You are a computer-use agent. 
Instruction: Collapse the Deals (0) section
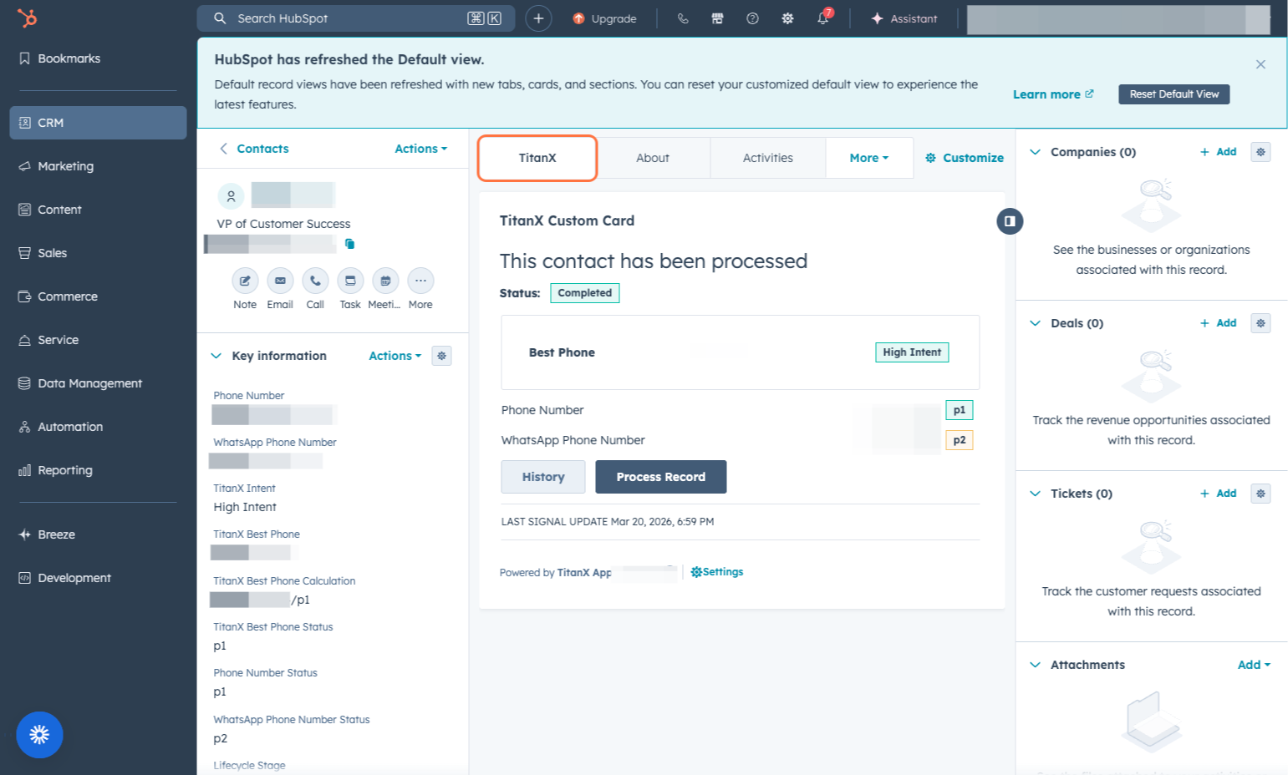[x=1035, y=323]
